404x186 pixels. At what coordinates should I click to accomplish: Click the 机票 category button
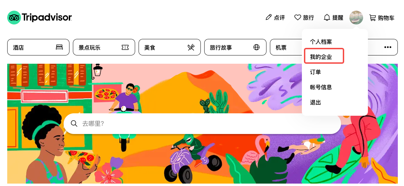click(286, 47)
